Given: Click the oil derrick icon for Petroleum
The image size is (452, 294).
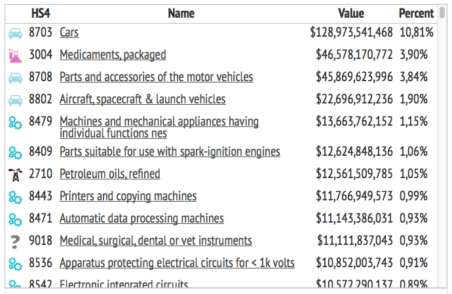Looking at the screenshot, I should click(x=14, y=174).
